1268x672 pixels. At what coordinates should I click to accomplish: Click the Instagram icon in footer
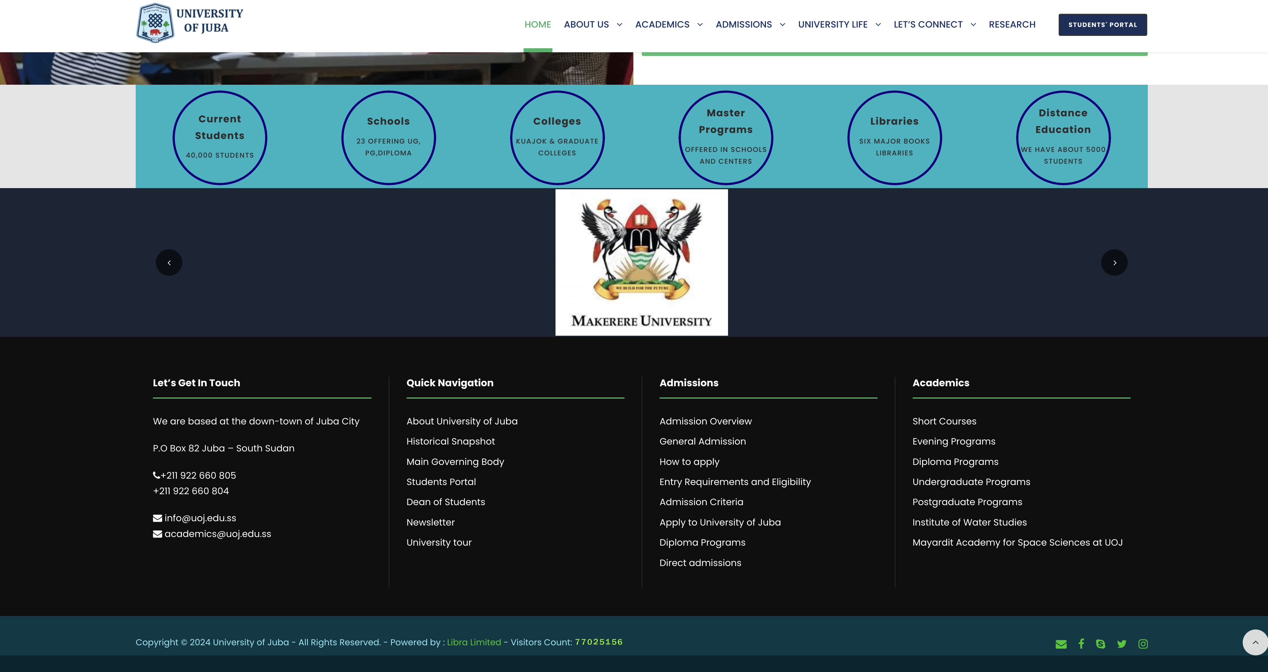(x=1143, y=644)
